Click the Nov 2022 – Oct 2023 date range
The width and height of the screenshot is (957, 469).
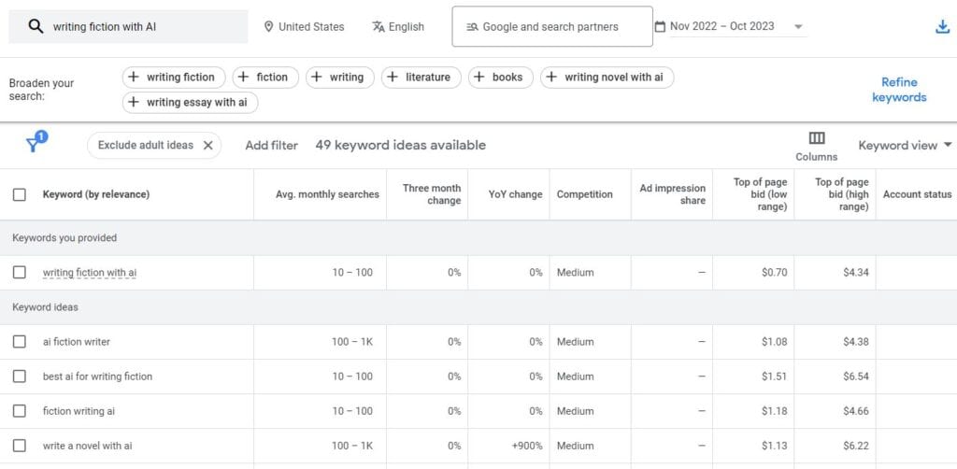[x=722, y=26]
